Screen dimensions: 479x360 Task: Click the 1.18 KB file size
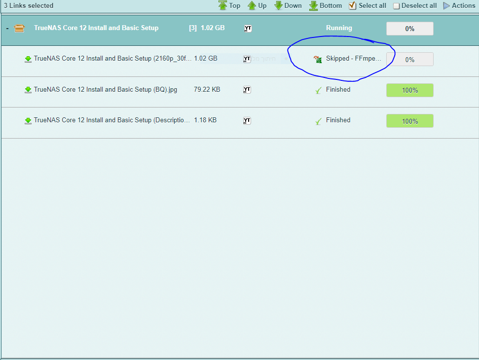tap(205, 120)
